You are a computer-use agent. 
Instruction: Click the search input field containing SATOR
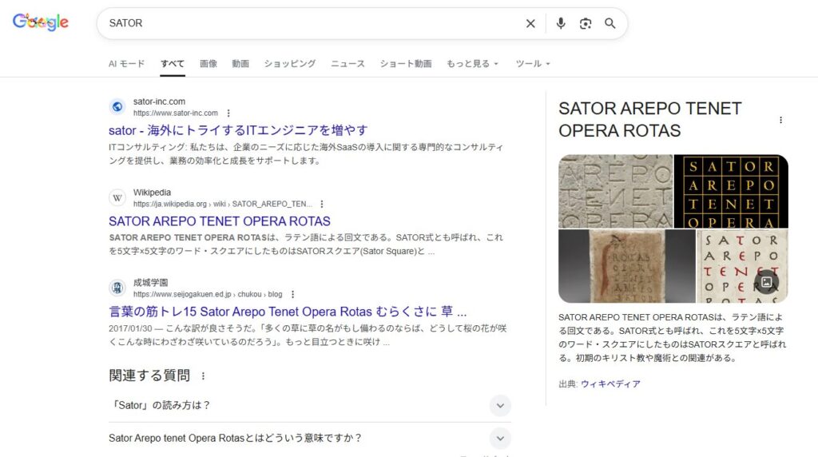[x=312, y=24]
